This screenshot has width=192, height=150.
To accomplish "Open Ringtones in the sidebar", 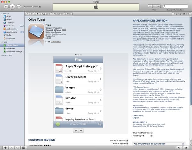I will click(11, 38).
